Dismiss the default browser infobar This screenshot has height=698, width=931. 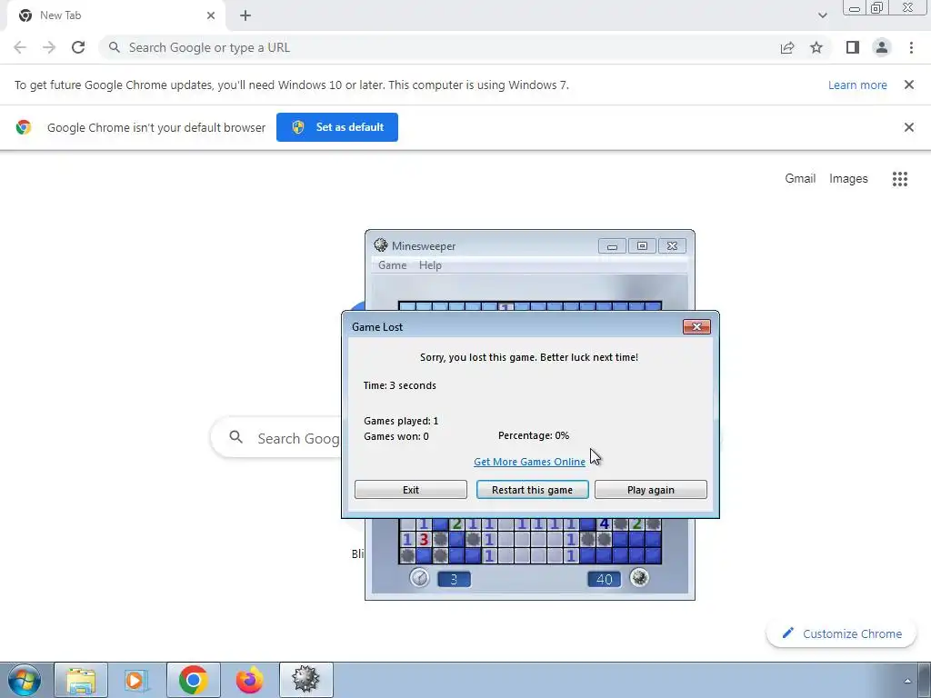[x=909, y=127]
